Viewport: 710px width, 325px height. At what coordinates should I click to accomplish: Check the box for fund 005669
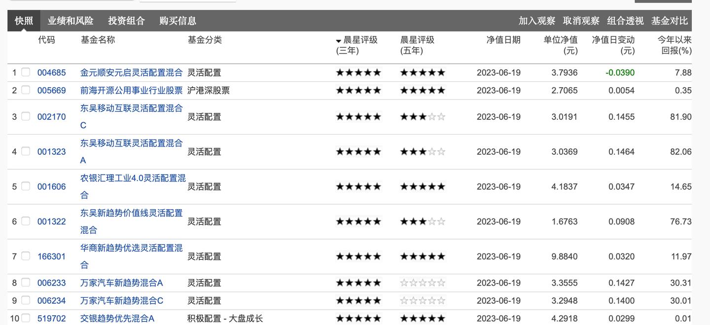coord(26,90)
